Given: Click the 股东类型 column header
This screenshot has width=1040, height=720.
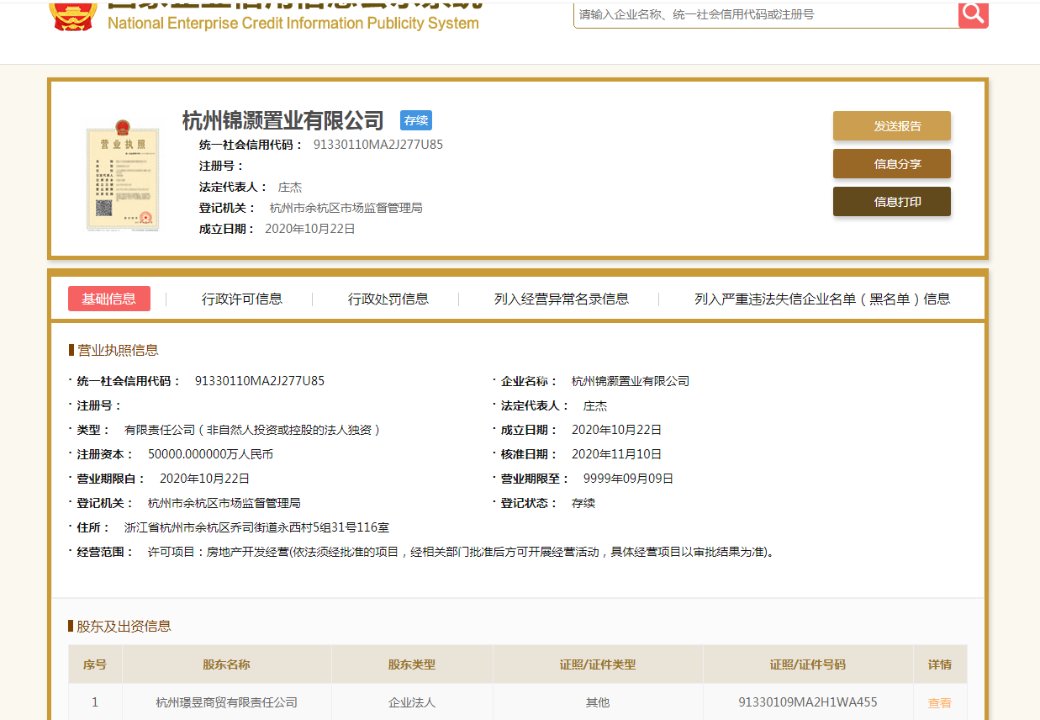Looking at the screenshot, I should tap(412, 664).
